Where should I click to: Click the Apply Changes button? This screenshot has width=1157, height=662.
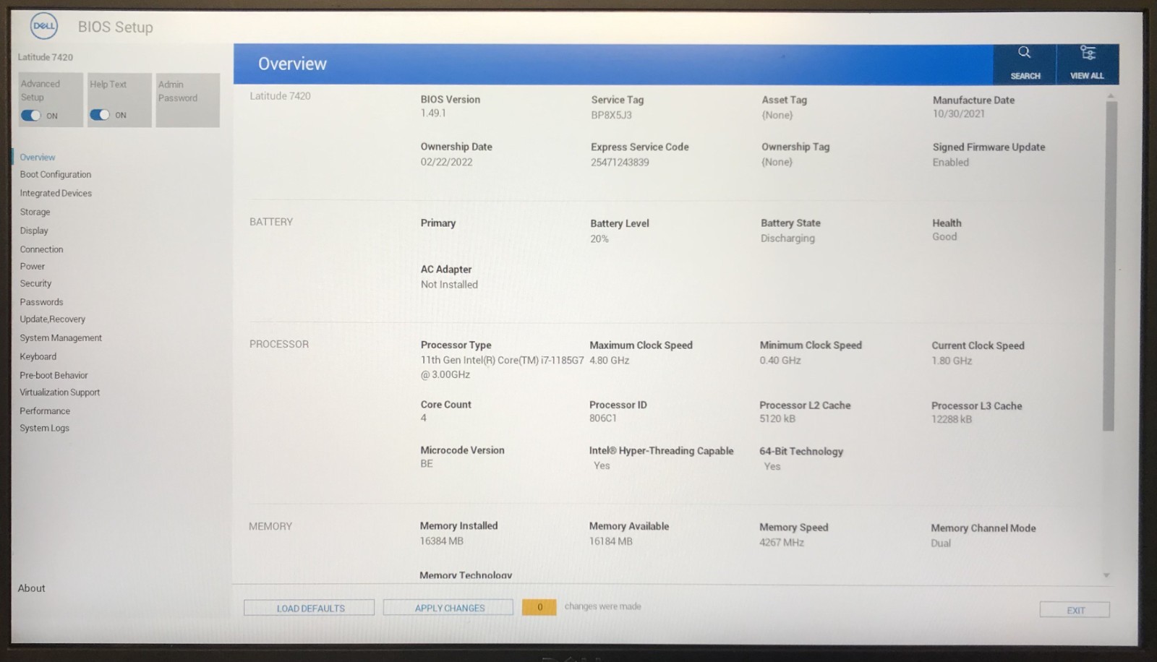[448, 608]
